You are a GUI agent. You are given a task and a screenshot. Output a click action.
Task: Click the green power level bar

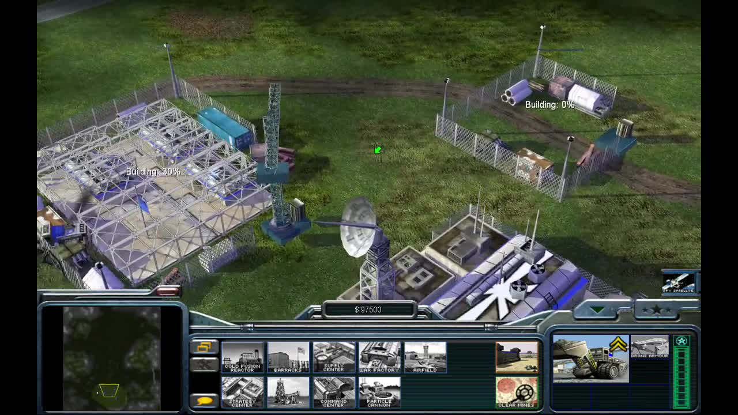tap(682, 378)
